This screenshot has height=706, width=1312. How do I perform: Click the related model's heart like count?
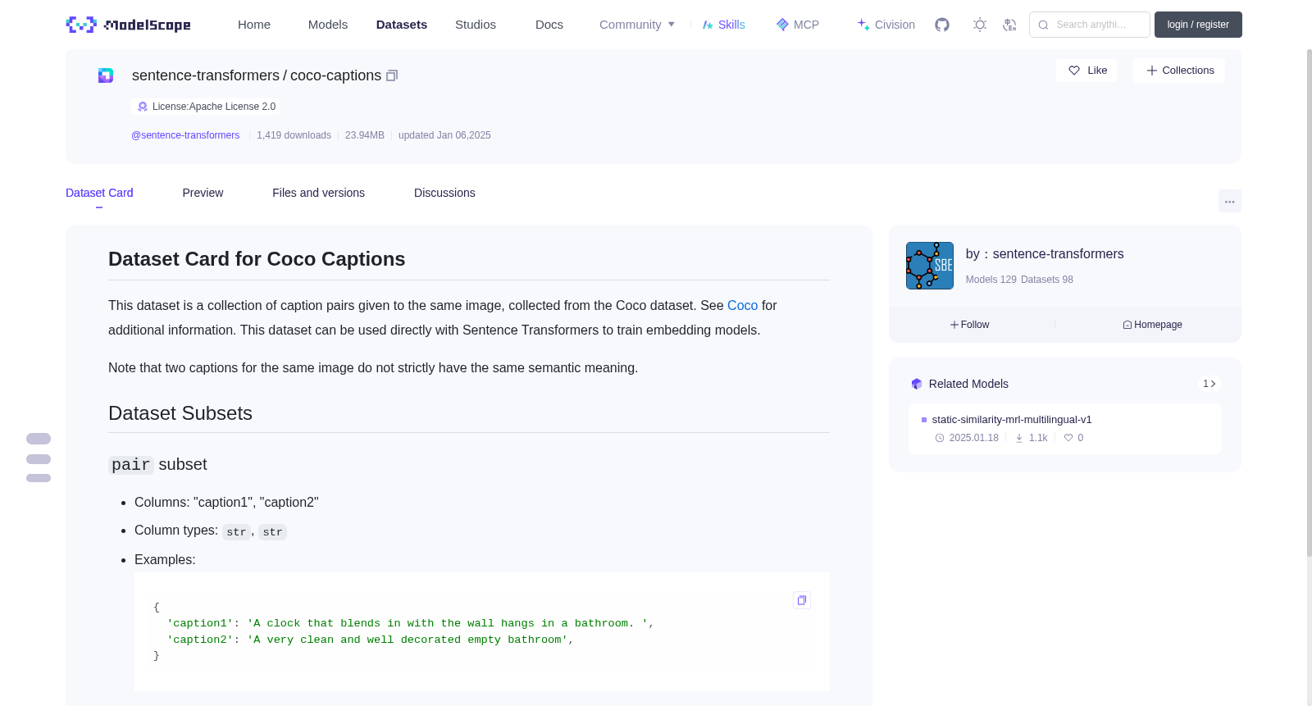[1073, 438]
